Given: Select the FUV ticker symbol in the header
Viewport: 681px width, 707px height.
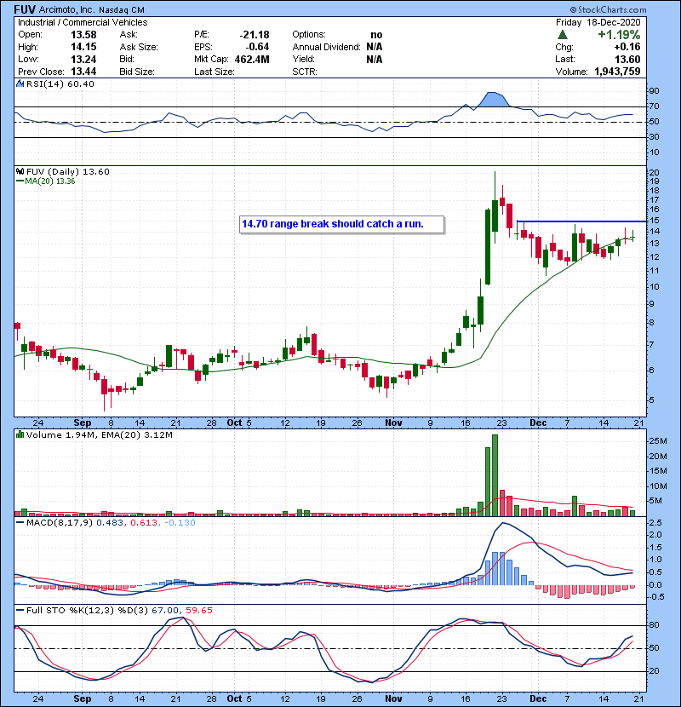Looking at the screenshot, I should pos(26,9).
